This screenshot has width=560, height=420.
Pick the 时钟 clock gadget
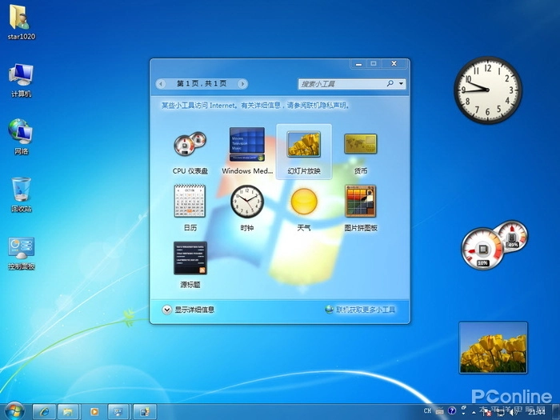(246, 202)
